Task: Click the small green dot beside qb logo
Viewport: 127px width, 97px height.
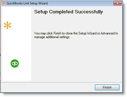Action: [x=18, y=67]
